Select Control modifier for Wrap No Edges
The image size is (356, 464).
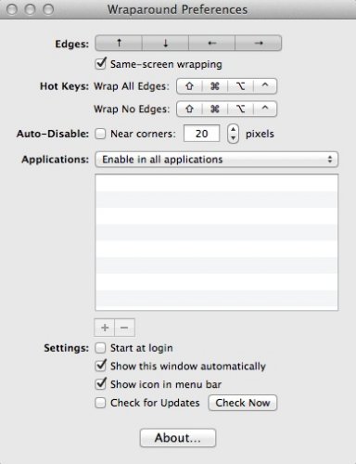pos(265,109)
